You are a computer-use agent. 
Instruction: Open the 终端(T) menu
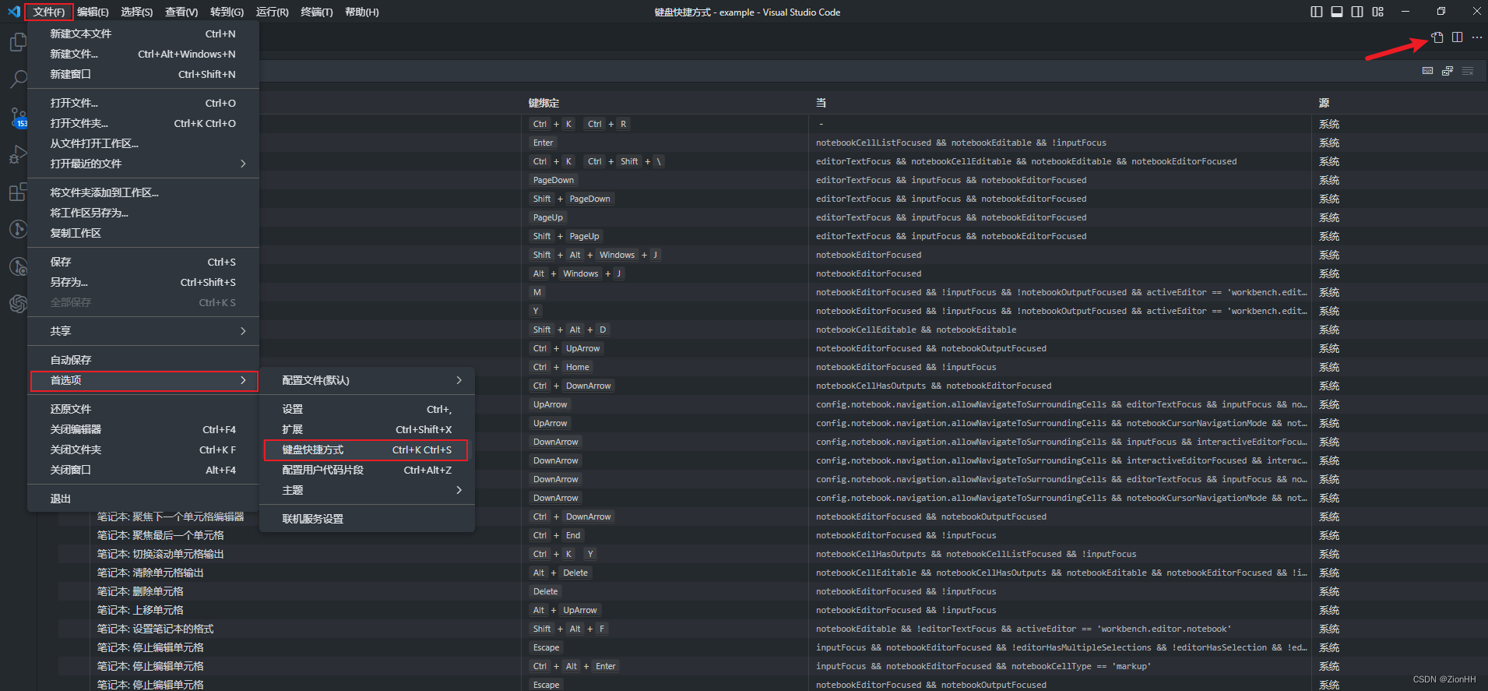coord(317,12)
